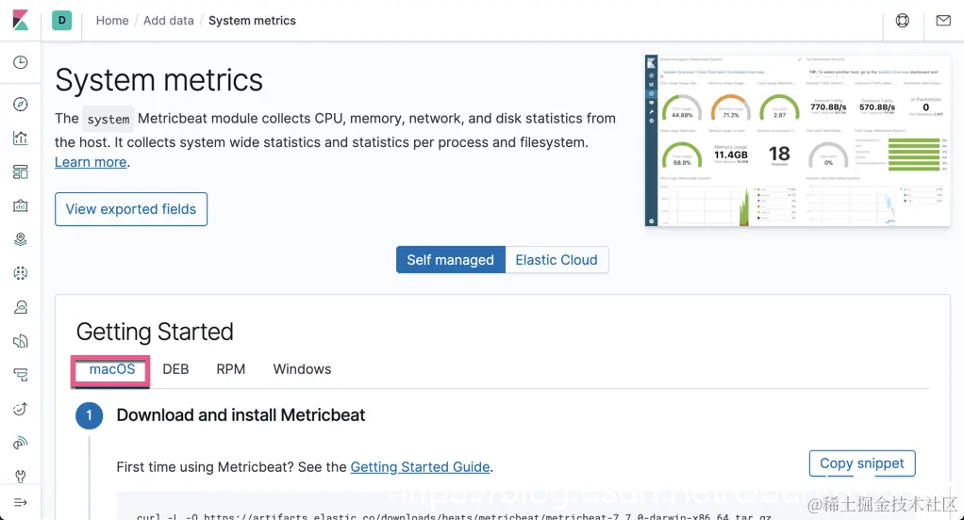
Task: Open the Maps icon in sidebar
Action: click(21, 239)
